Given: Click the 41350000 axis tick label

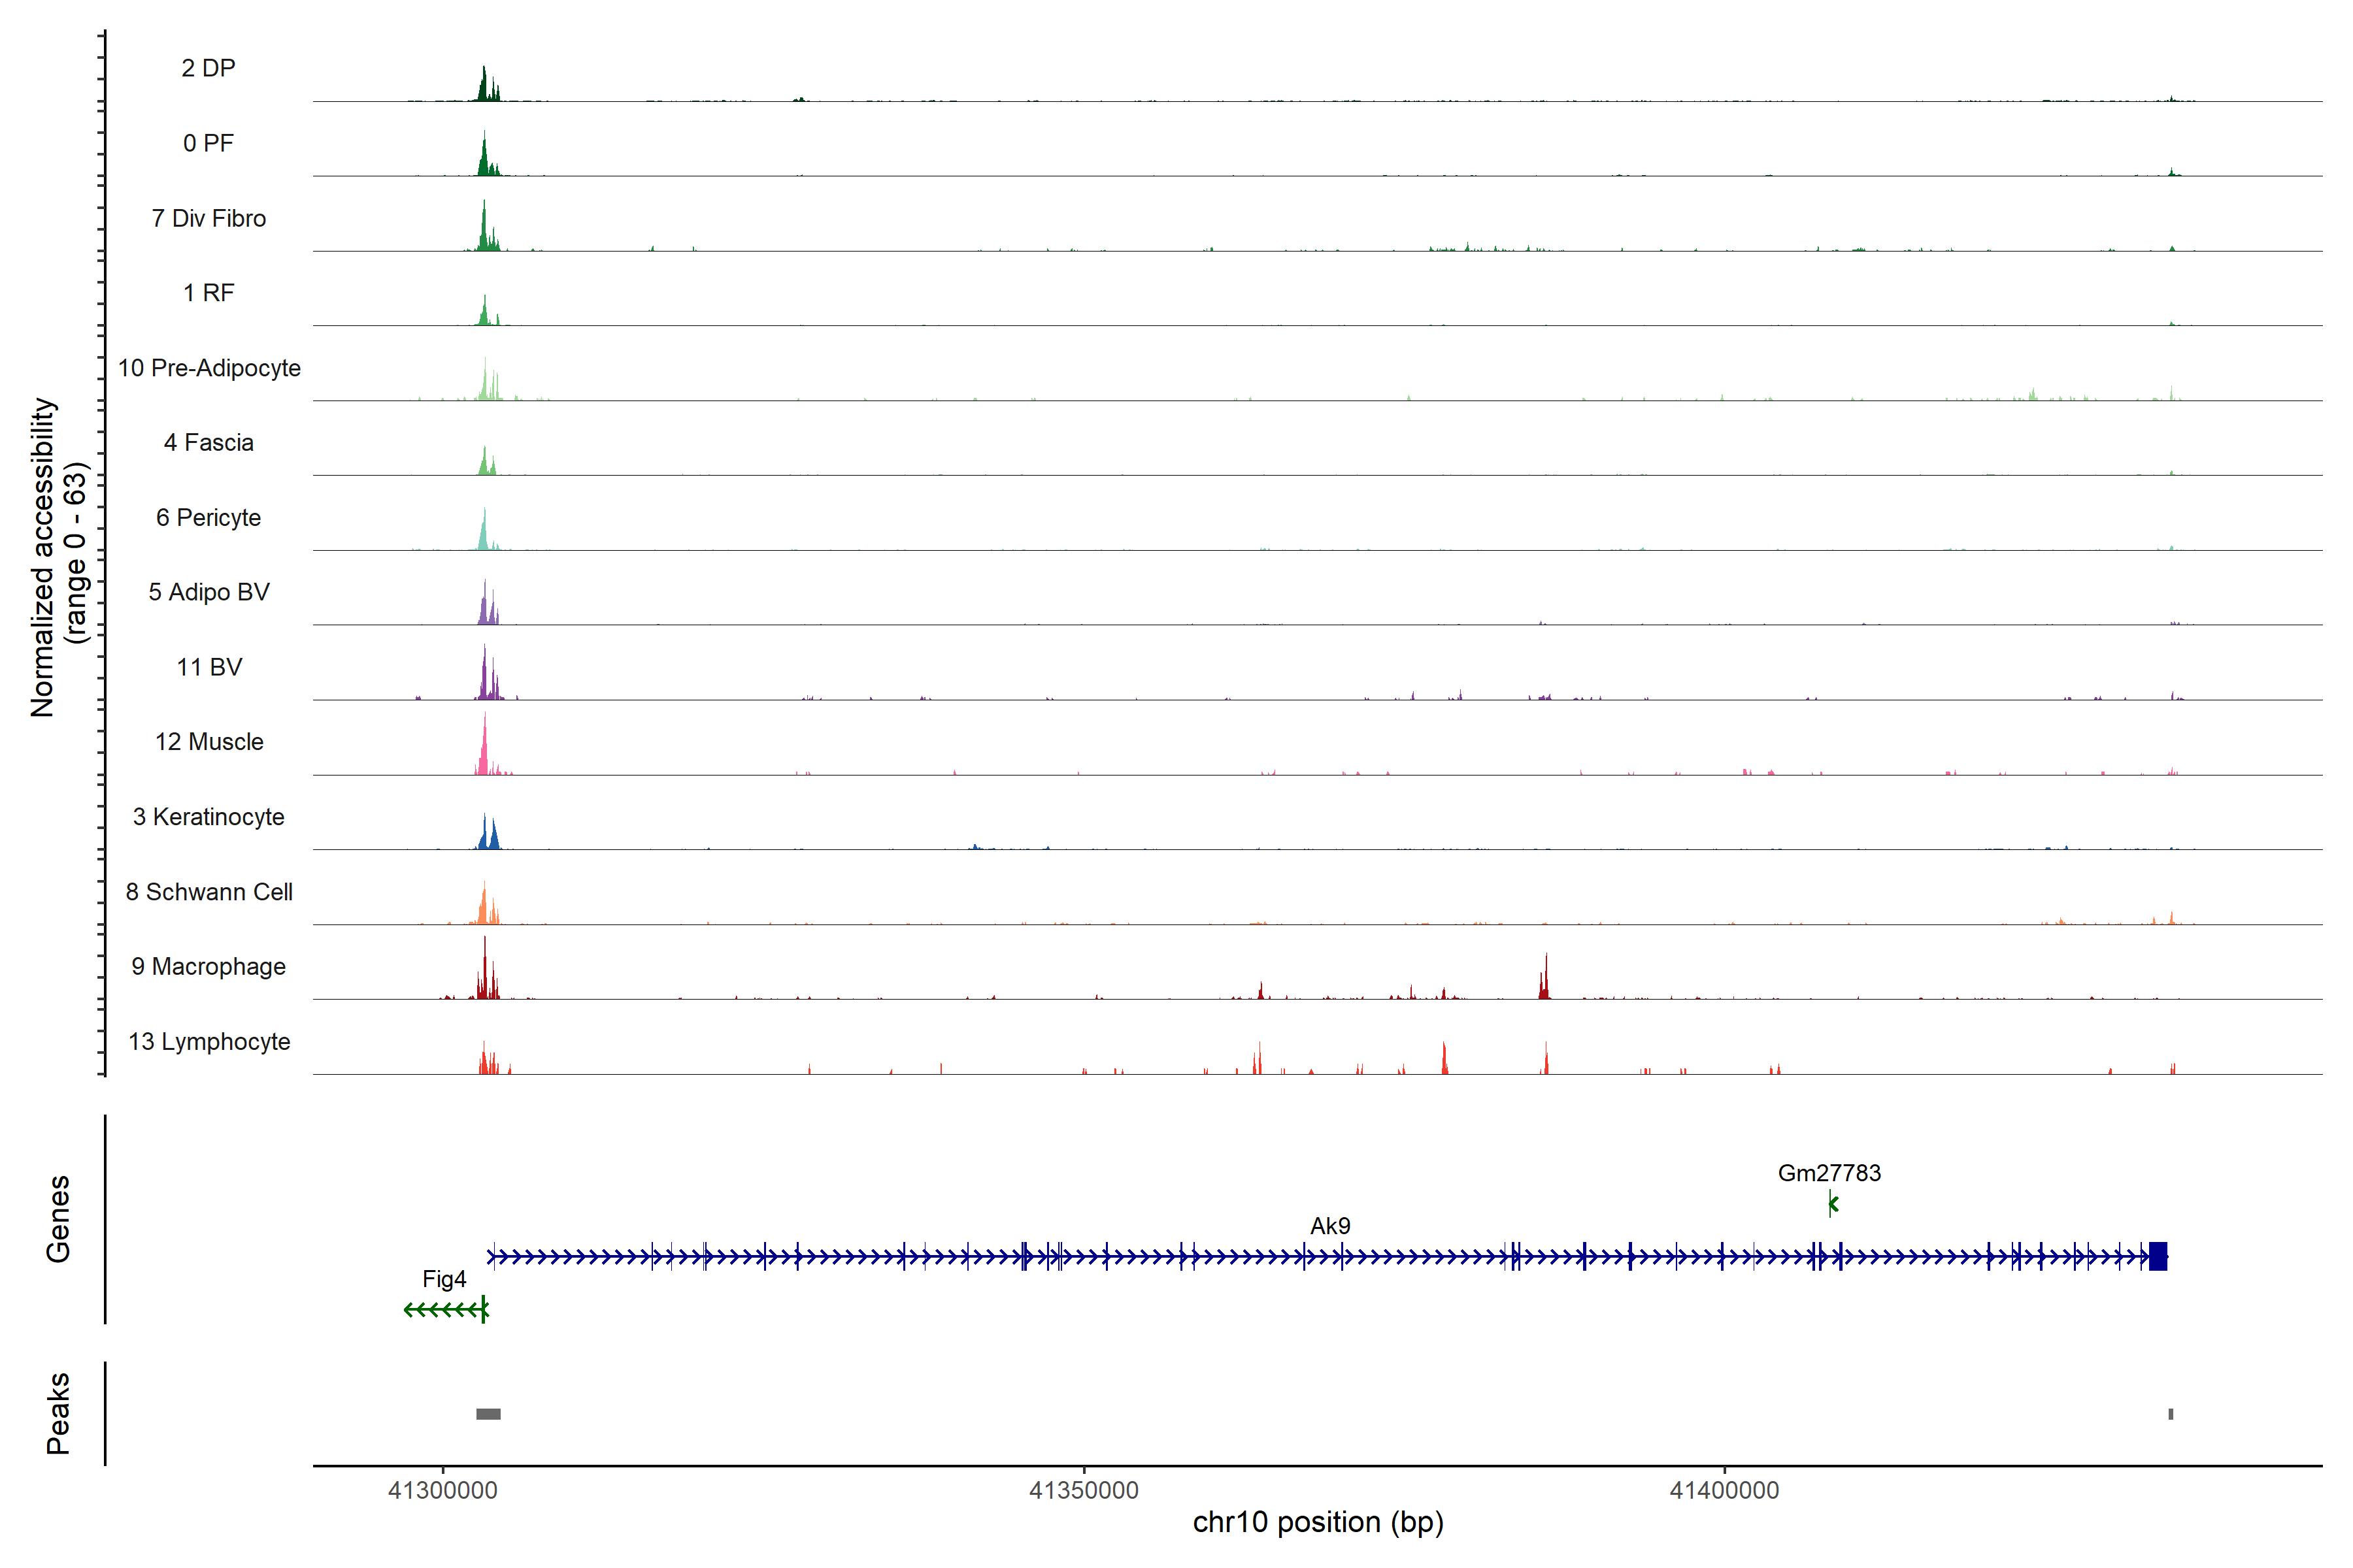Looking at the screenshot, I should pos(1084,1491).
